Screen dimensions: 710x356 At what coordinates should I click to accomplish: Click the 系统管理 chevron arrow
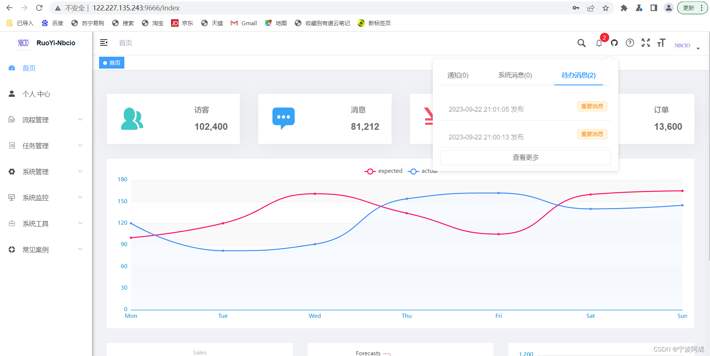click(80, 171)
